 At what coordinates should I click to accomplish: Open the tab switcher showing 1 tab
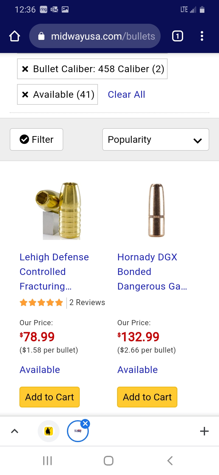coord(178,37)
